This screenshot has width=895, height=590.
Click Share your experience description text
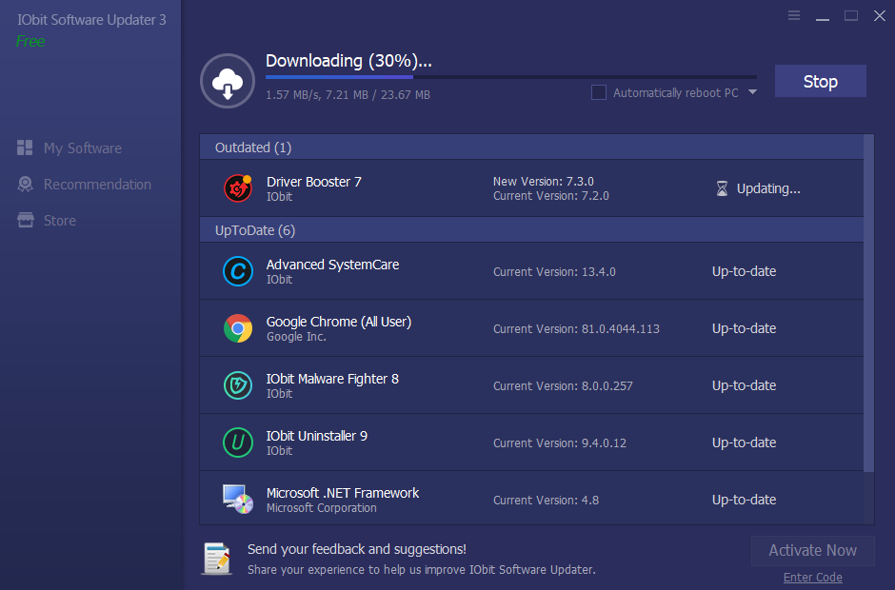coord(421,569)
